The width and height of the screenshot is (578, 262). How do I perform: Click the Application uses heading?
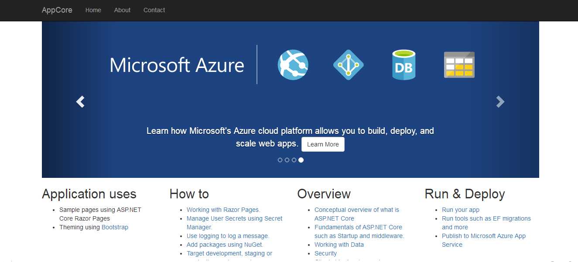[89, 194]
